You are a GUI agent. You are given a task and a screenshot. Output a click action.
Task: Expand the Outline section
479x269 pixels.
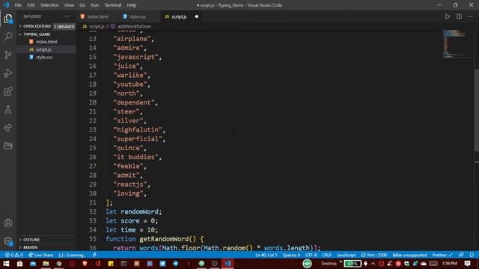coord(31,240)
